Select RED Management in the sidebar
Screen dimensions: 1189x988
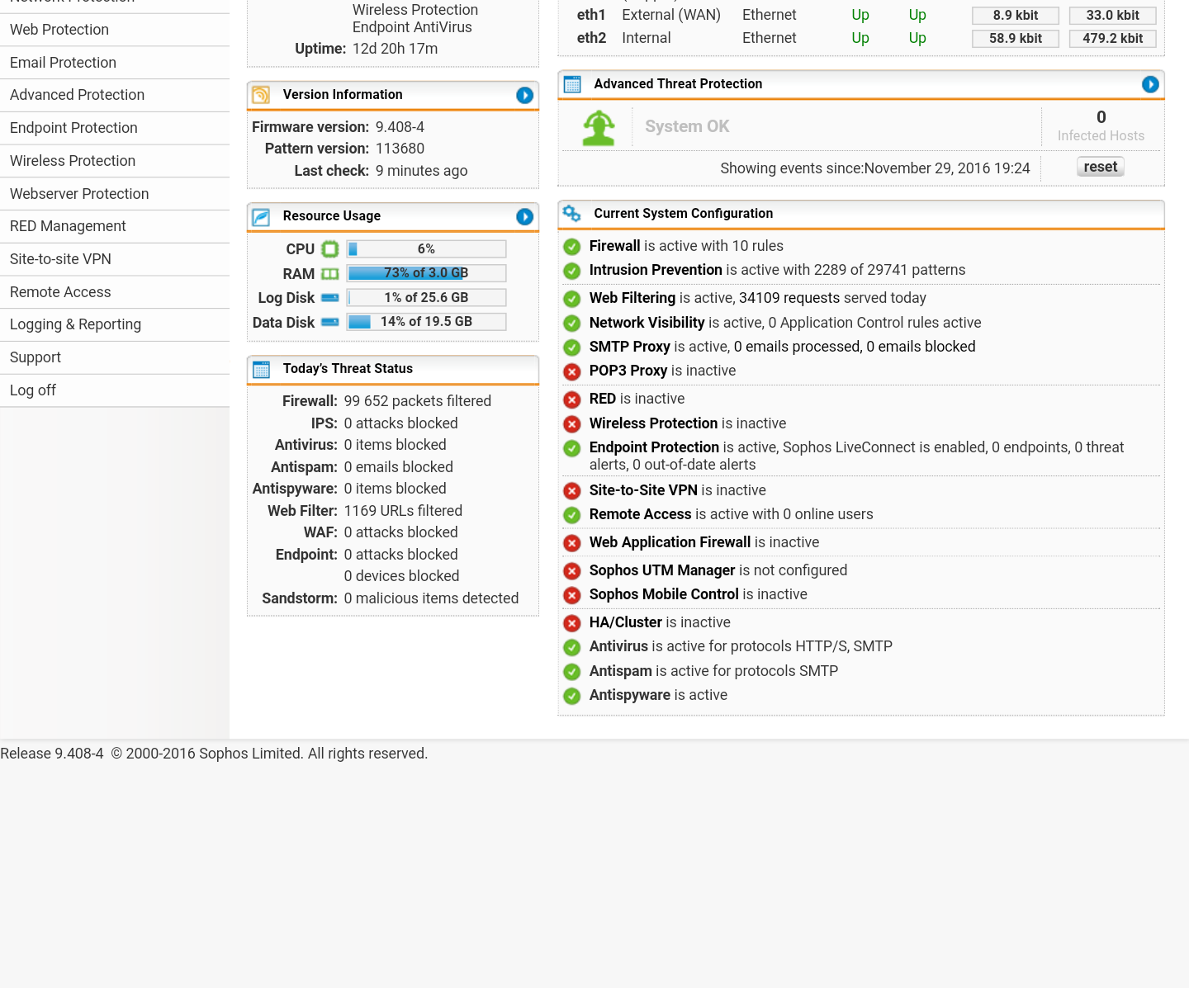click(x=67, y=225)
